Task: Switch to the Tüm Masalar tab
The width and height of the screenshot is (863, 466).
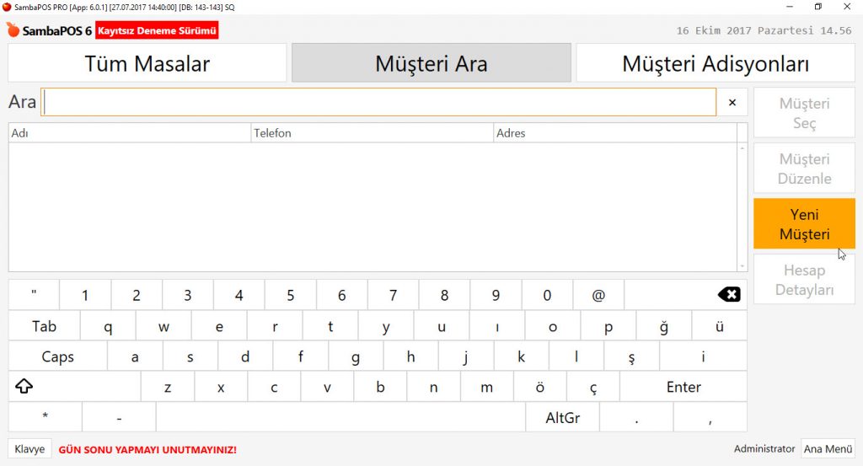Action: (x=147, y=63)
